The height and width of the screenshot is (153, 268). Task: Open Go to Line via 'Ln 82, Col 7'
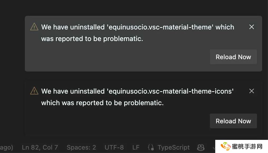click(40, 147)
